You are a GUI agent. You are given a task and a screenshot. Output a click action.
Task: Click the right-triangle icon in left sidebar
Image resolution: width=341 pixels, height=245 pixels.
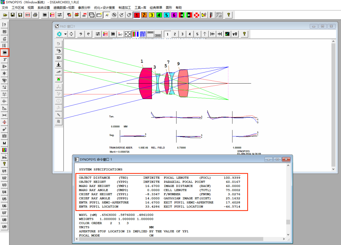4,108
